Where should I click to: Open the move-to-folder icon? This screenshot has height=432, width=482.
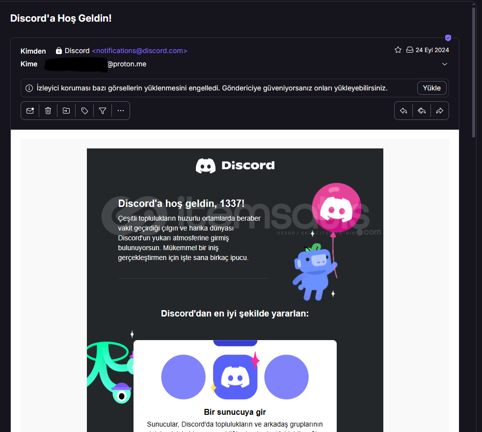click(x=66, y=111)
